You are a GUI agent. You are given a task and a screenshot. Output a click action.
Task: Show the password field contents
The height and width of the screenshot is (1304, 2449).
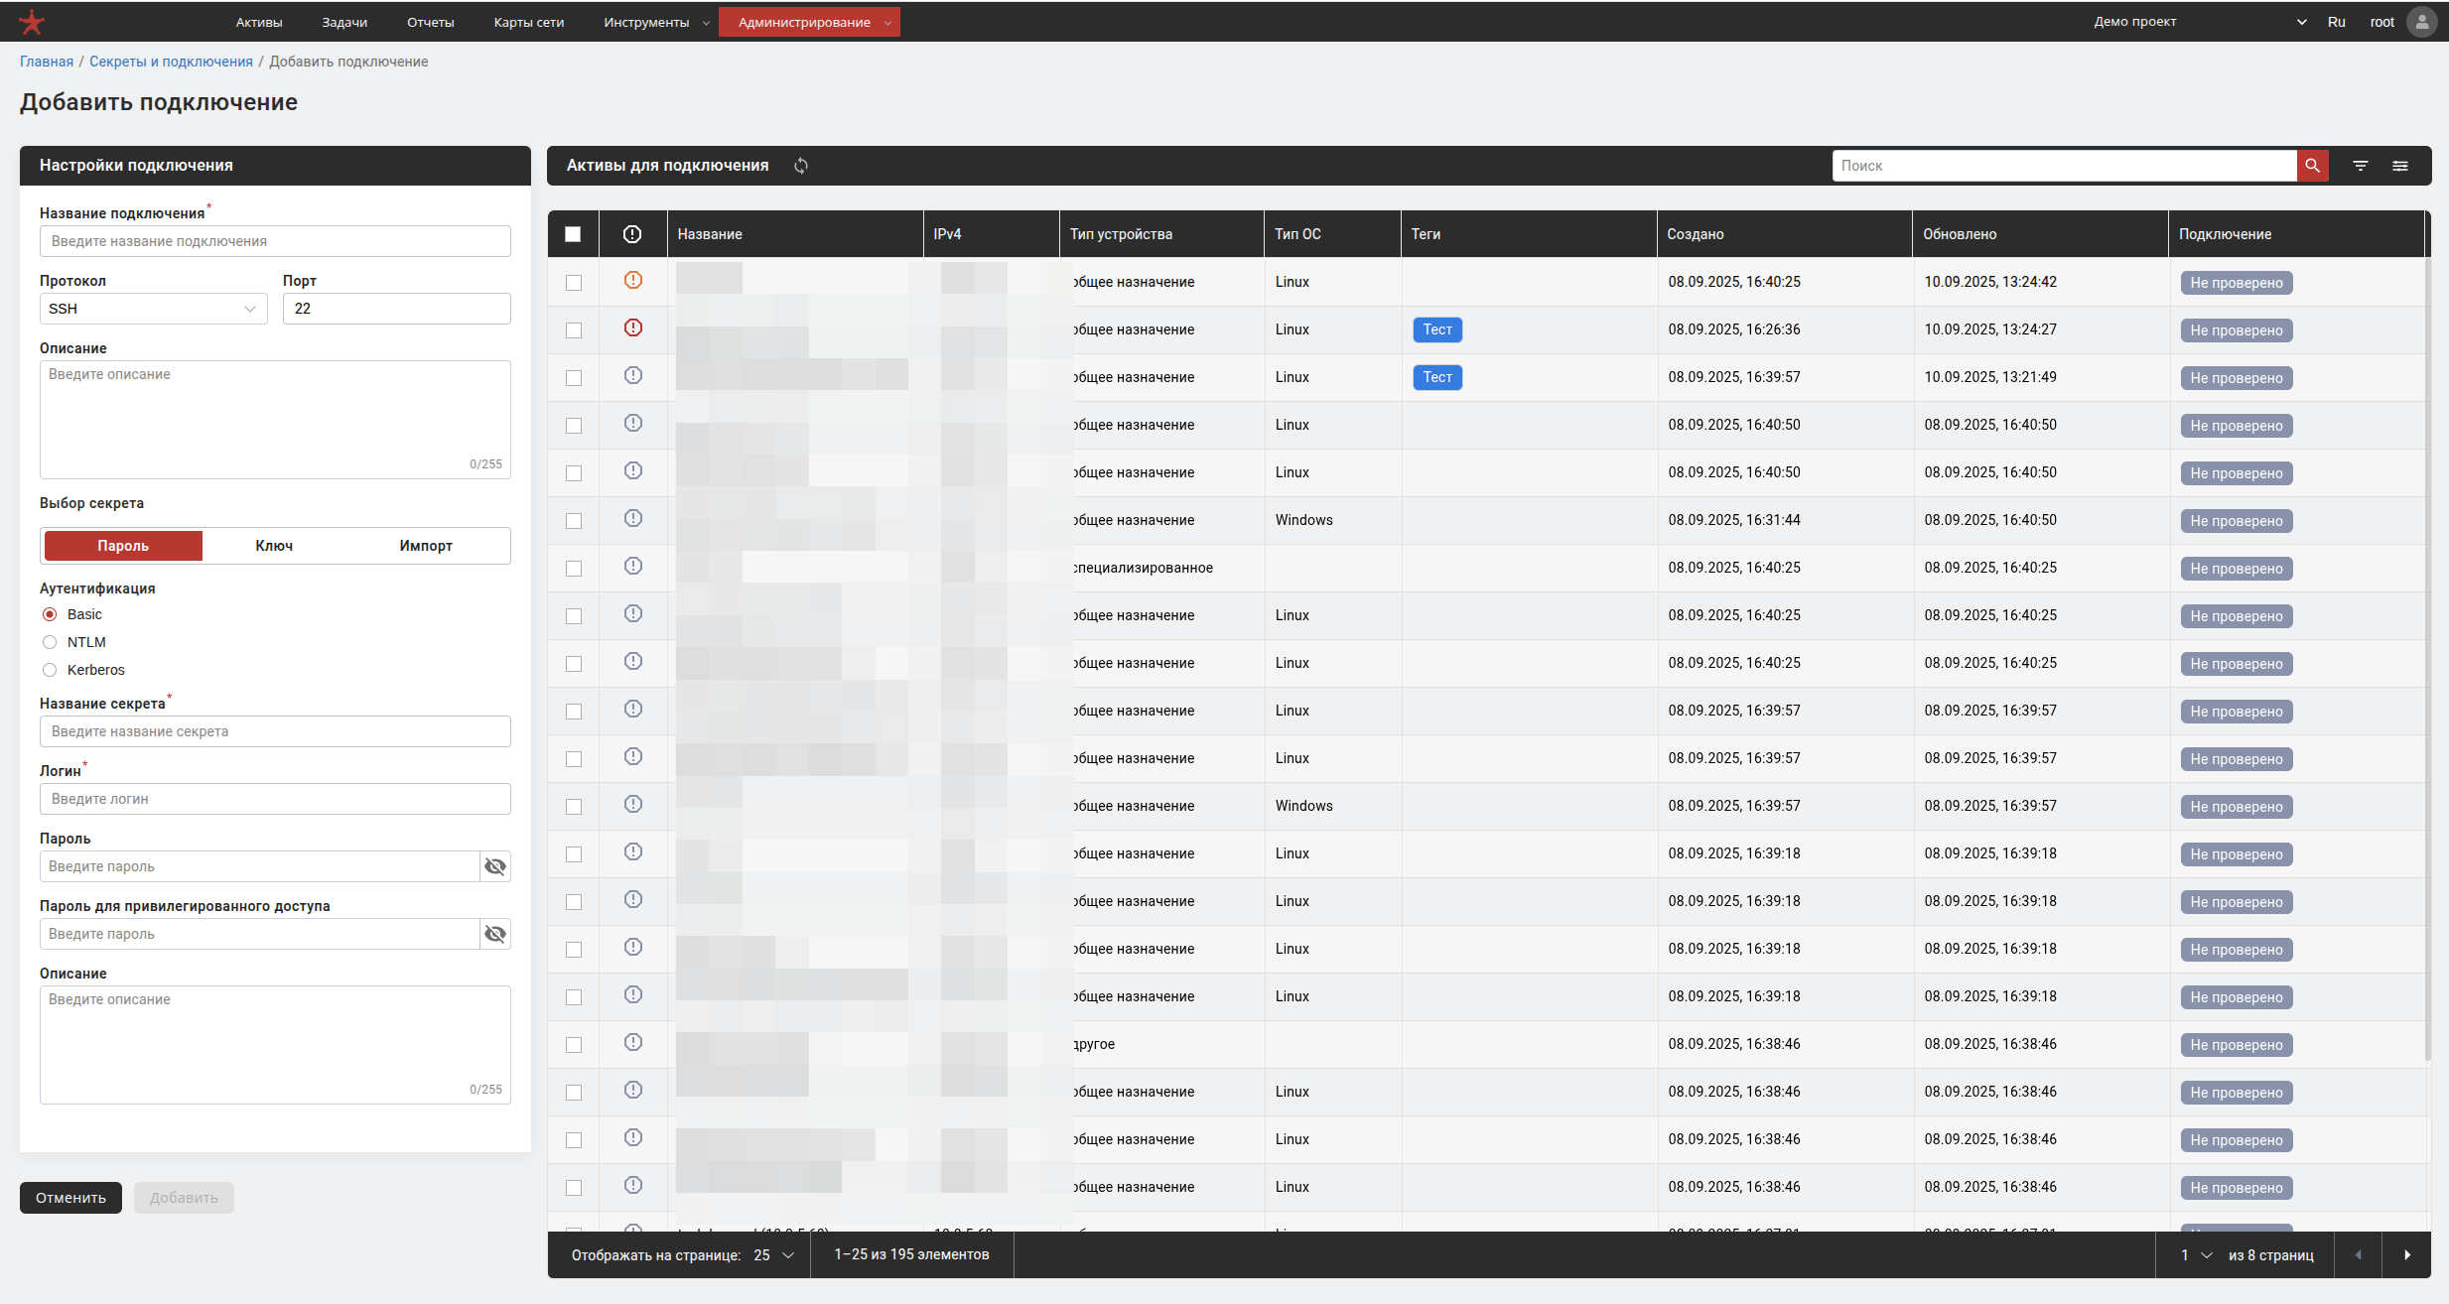495,866
